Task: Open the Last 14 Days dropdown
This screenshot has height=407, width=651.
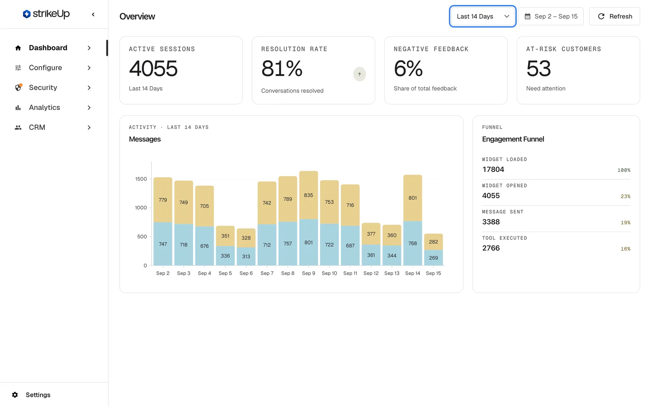Action: pos(482,16)
